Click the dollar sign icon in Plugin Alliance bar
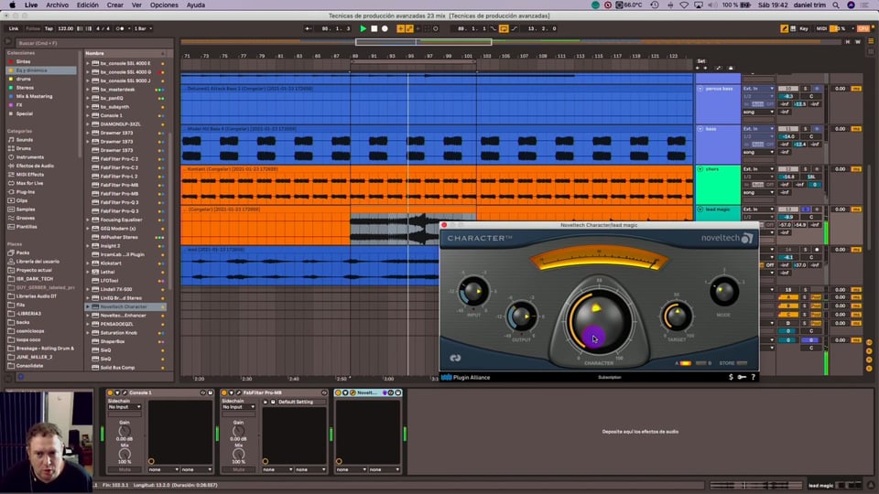Image resolution: width=879 pixels, height=494 pixels. tap(731, 378)
